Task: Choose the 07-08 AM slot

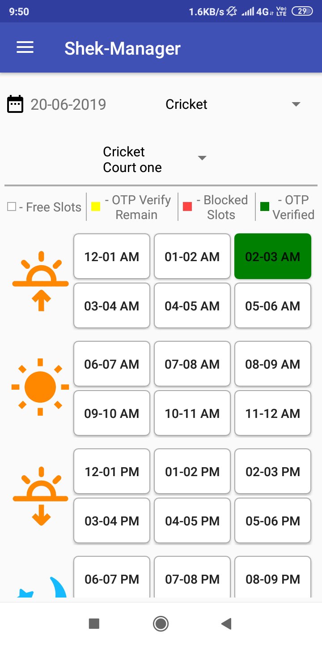Action: point(192,364)
